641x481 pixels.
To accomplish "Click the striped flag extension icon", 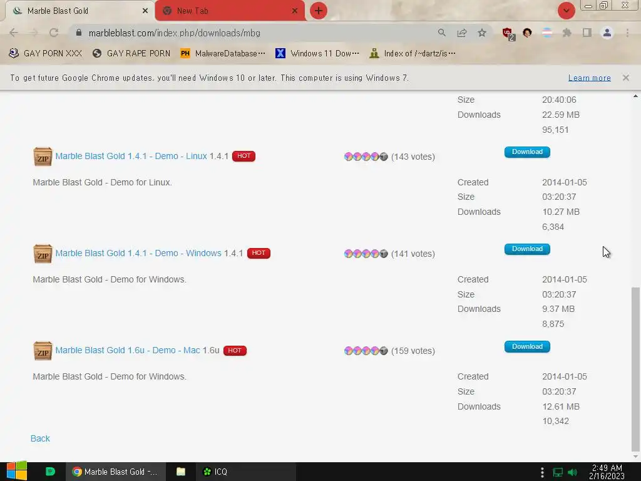I will (547, 33).
